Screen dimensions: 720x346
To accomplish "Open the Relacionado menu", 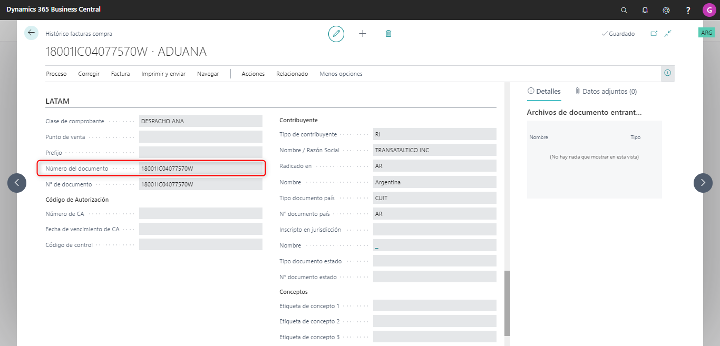I will tap(292, 74).
